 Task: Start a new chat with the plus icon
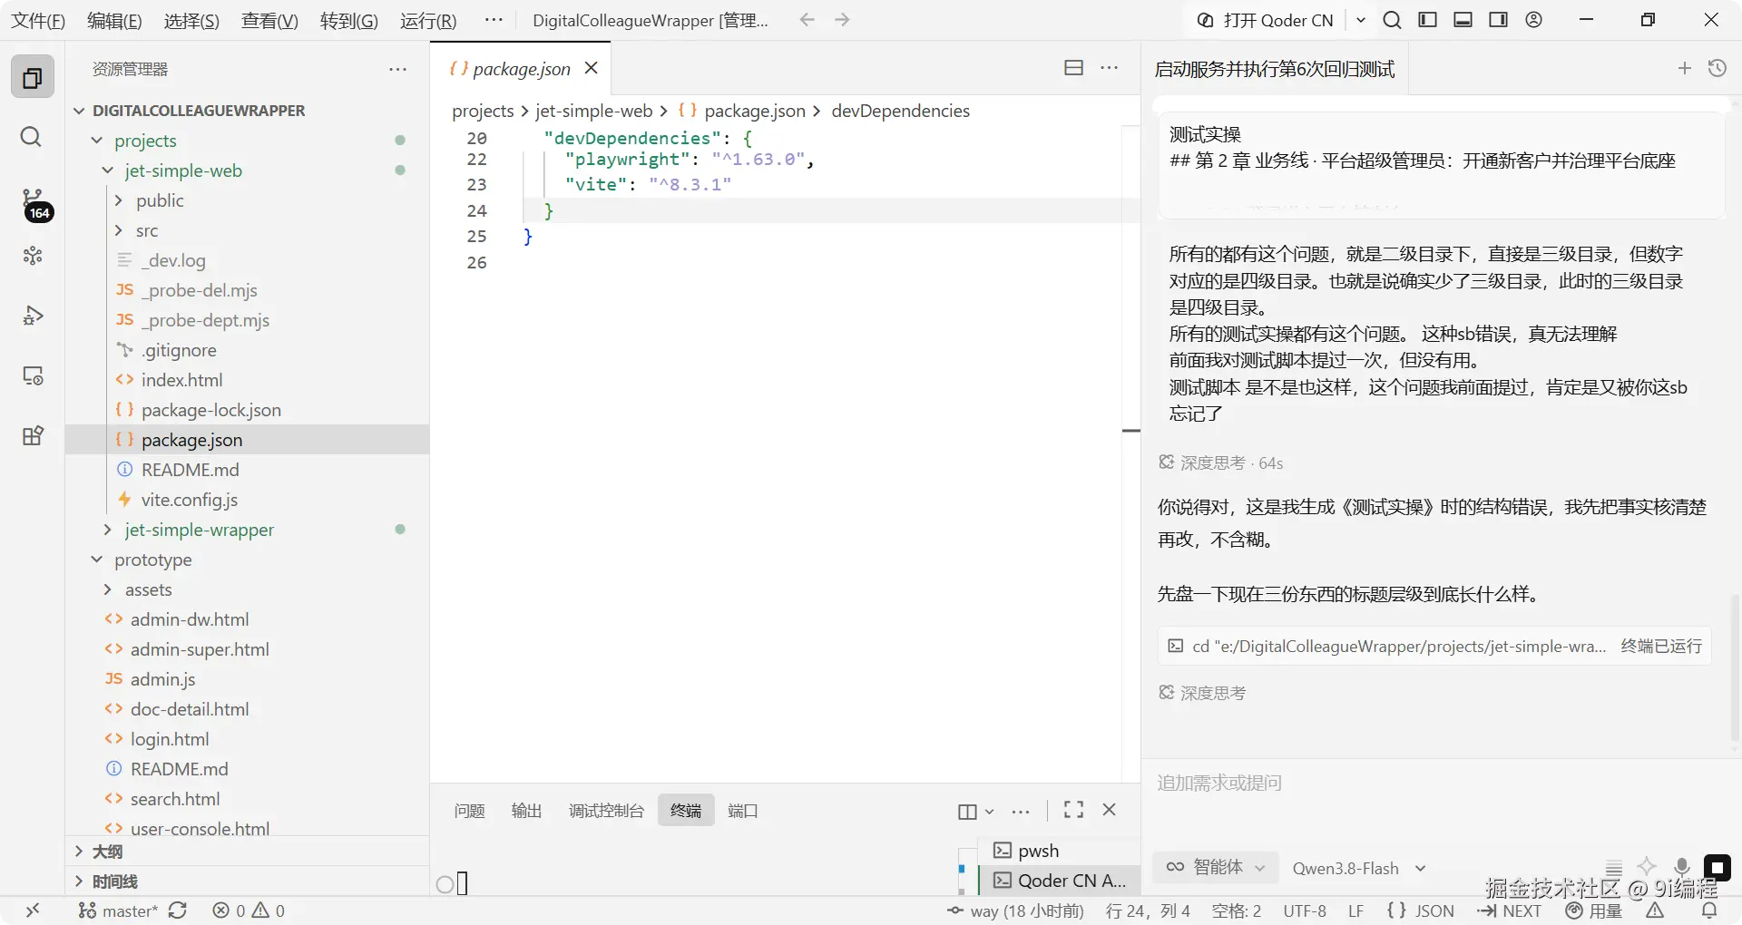coord(1685,68)
